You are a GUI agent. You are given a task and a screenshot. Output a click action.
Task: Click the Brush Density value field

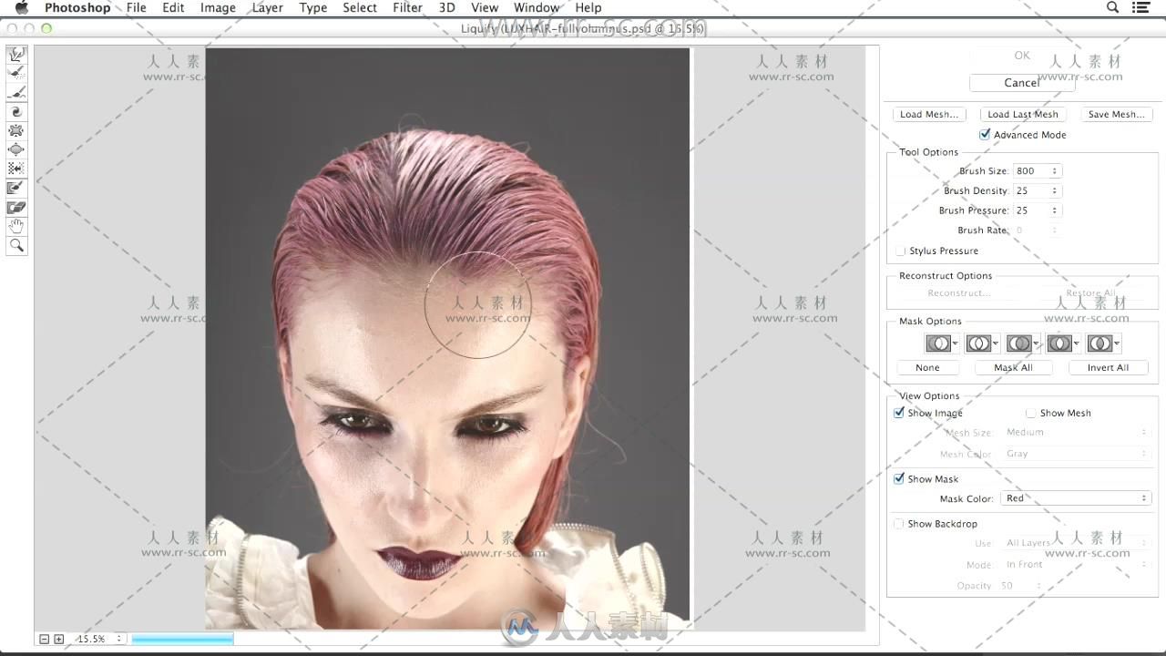point(1032,190)
